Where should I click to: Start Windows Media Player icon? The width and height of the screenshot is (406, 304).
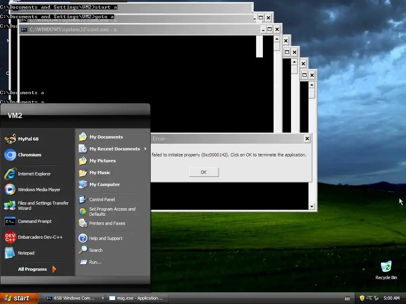(10, 190)
